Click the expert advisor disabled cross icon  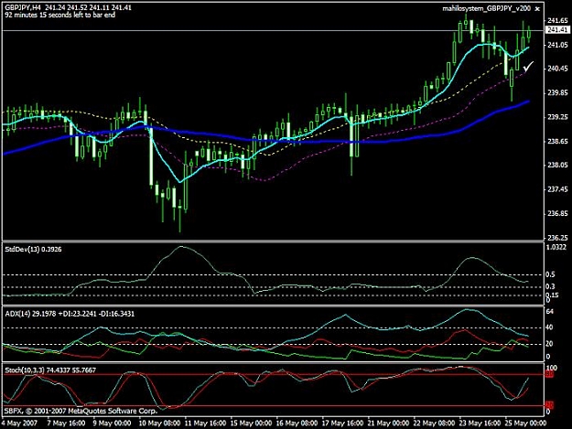tap(537, 9)
